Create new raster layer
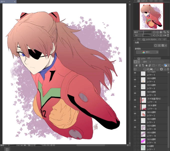 click(x=145, y=69)
